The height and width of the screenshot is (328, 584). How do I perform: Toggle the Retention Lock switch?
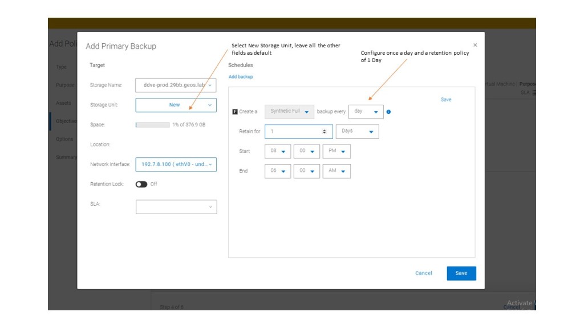tap(141, 184)
